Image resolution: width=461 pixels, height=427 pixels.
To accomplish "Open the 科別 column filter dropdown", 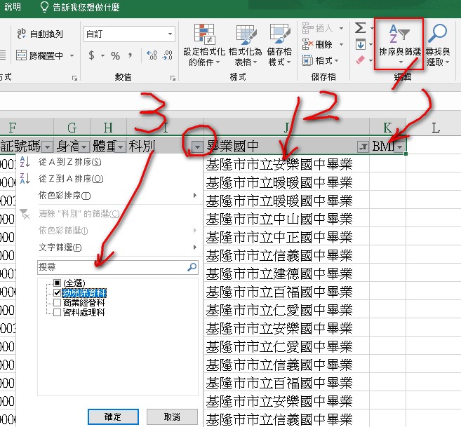I will pos(197,147).
